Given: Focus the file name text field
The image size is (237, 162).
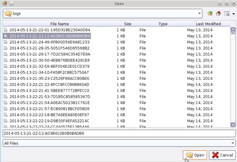Looking at the screenshot, I should 118,133.
